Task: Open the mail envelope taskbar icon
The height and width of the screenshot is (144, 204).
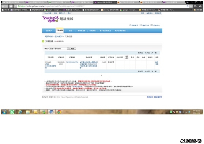Action: click(36, 112)
